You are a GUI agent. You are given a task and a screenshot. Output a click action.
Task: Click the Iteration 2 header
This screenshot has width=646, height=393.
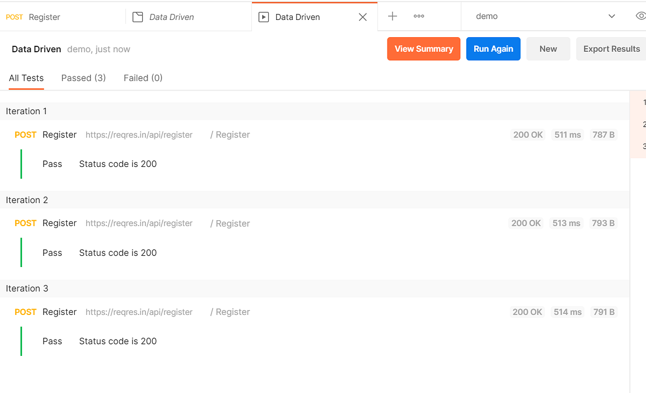(314, 200)
